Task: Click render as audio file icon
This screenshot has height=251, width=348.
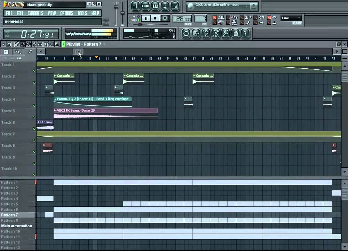Action: [x=206, y=33]
